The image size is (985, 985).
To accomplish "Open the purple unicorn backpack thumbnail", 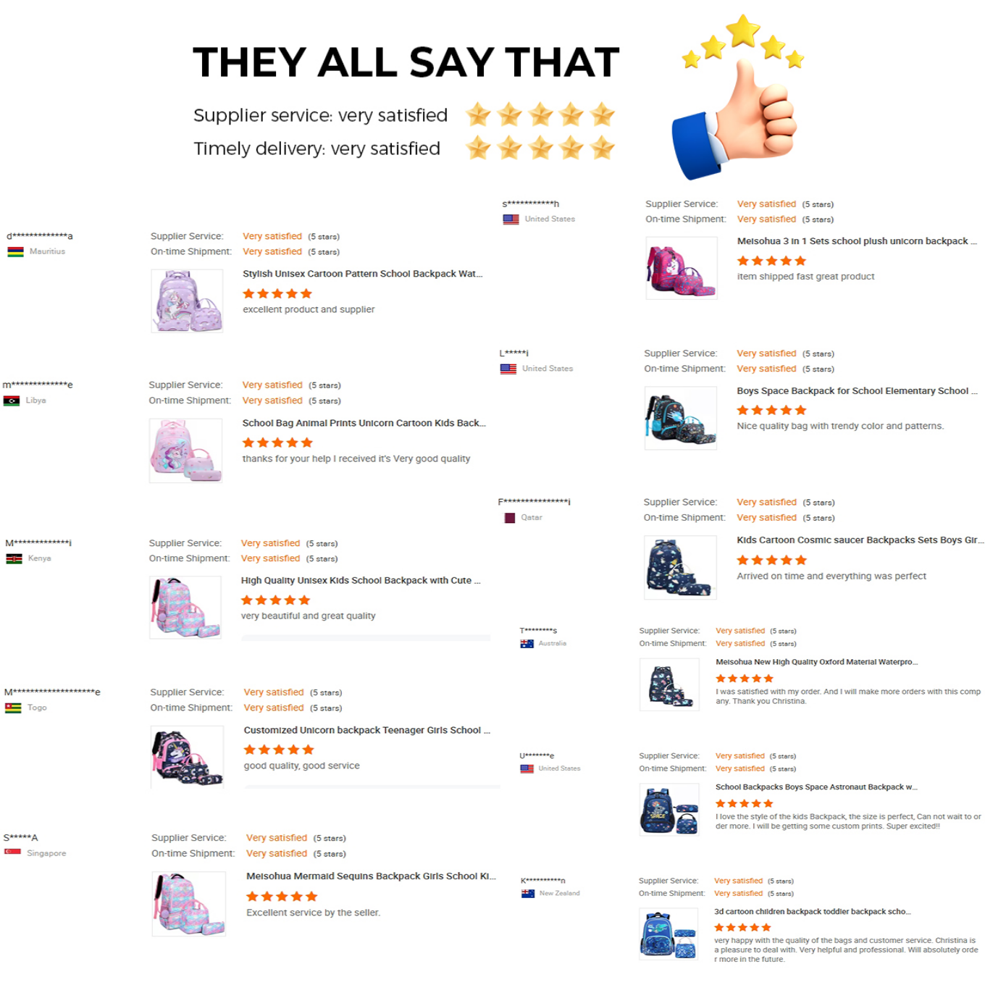I will click(187, 301).
